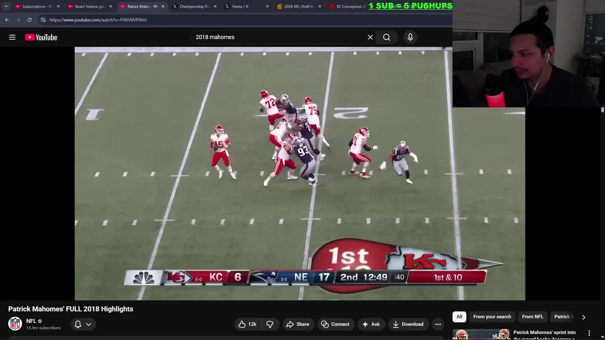
Task: Click the video player to pause playback
Action: 300,173
